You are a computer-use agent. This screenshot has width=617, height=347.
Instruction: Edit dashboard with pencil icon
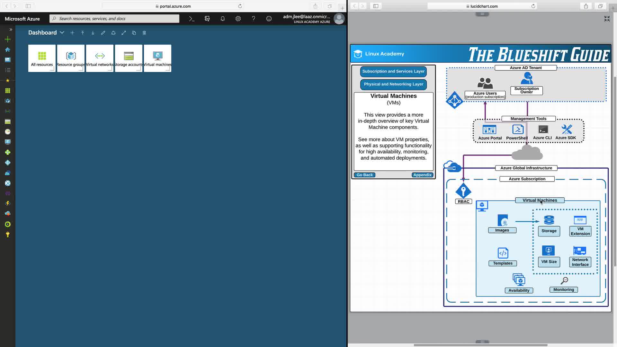[x=103, y=33]
